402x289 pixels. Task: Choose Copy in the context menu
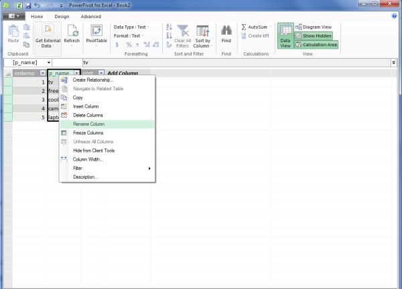107,98
